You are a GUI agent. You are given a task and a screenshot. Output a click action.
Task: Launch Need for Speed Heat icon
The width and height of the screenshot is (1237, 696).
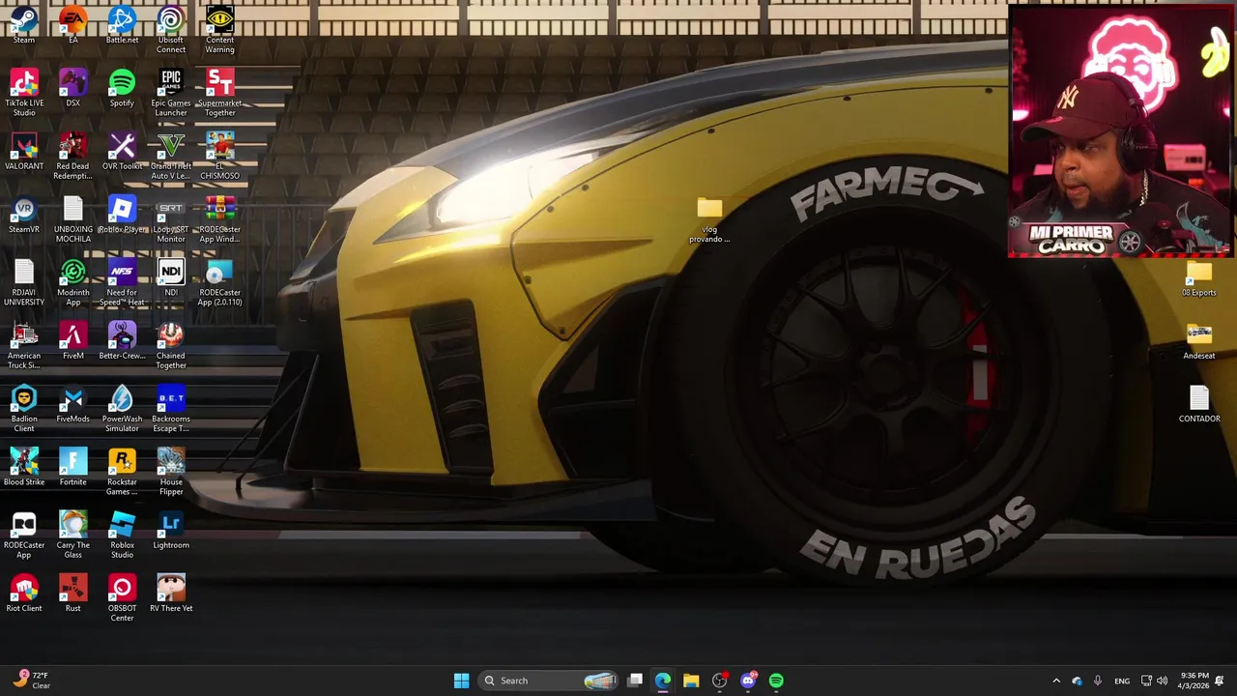pyautogui.click(x=122, y=282)
